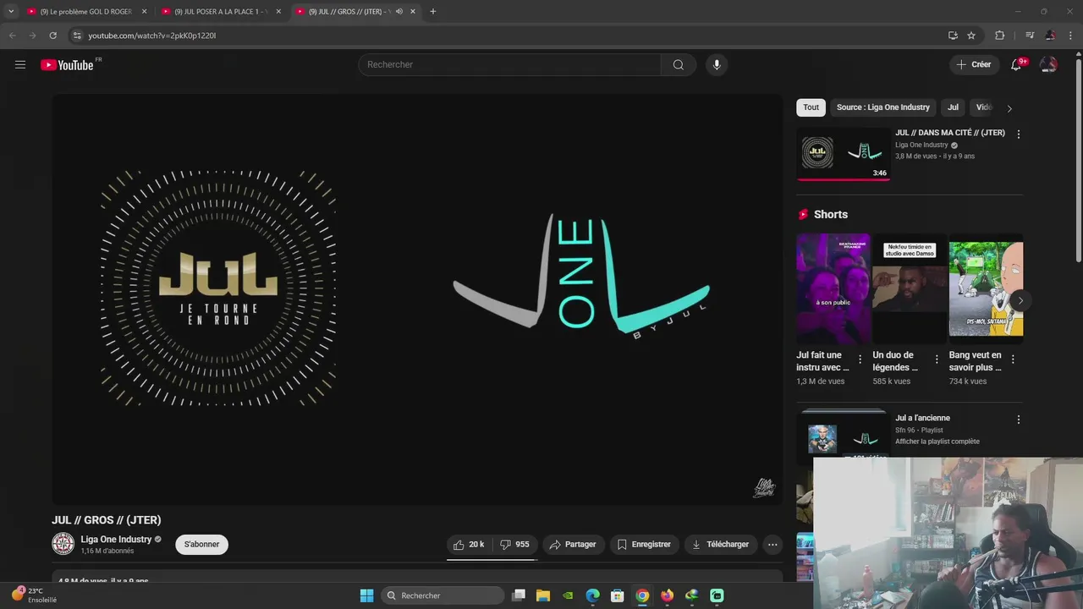Like the video (20 k)
Screen dimensions: 1083x609
point(469,545)
